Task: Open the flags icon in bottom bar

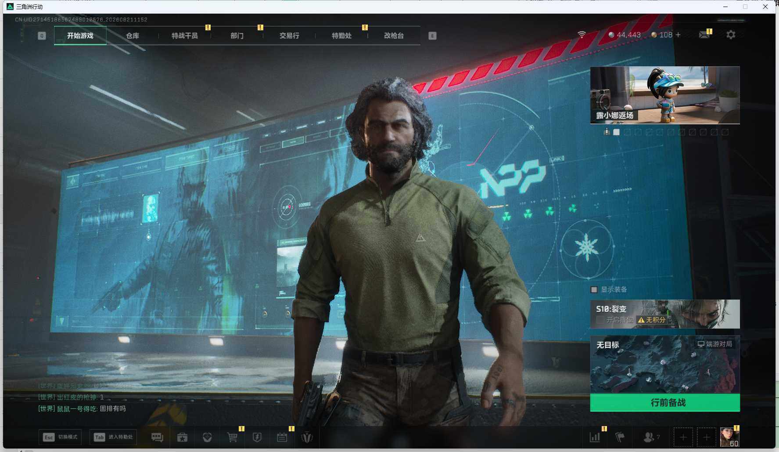Action: coord(620,437)
